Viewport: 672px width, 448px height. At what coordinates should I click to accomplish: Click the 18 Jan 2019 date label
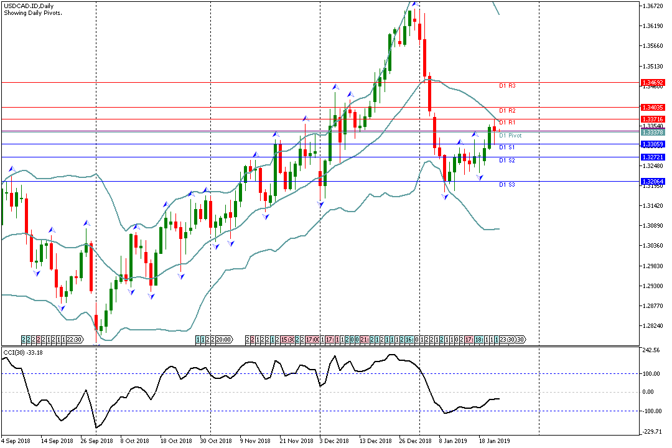pyautogui.click(x=494, y=441)
